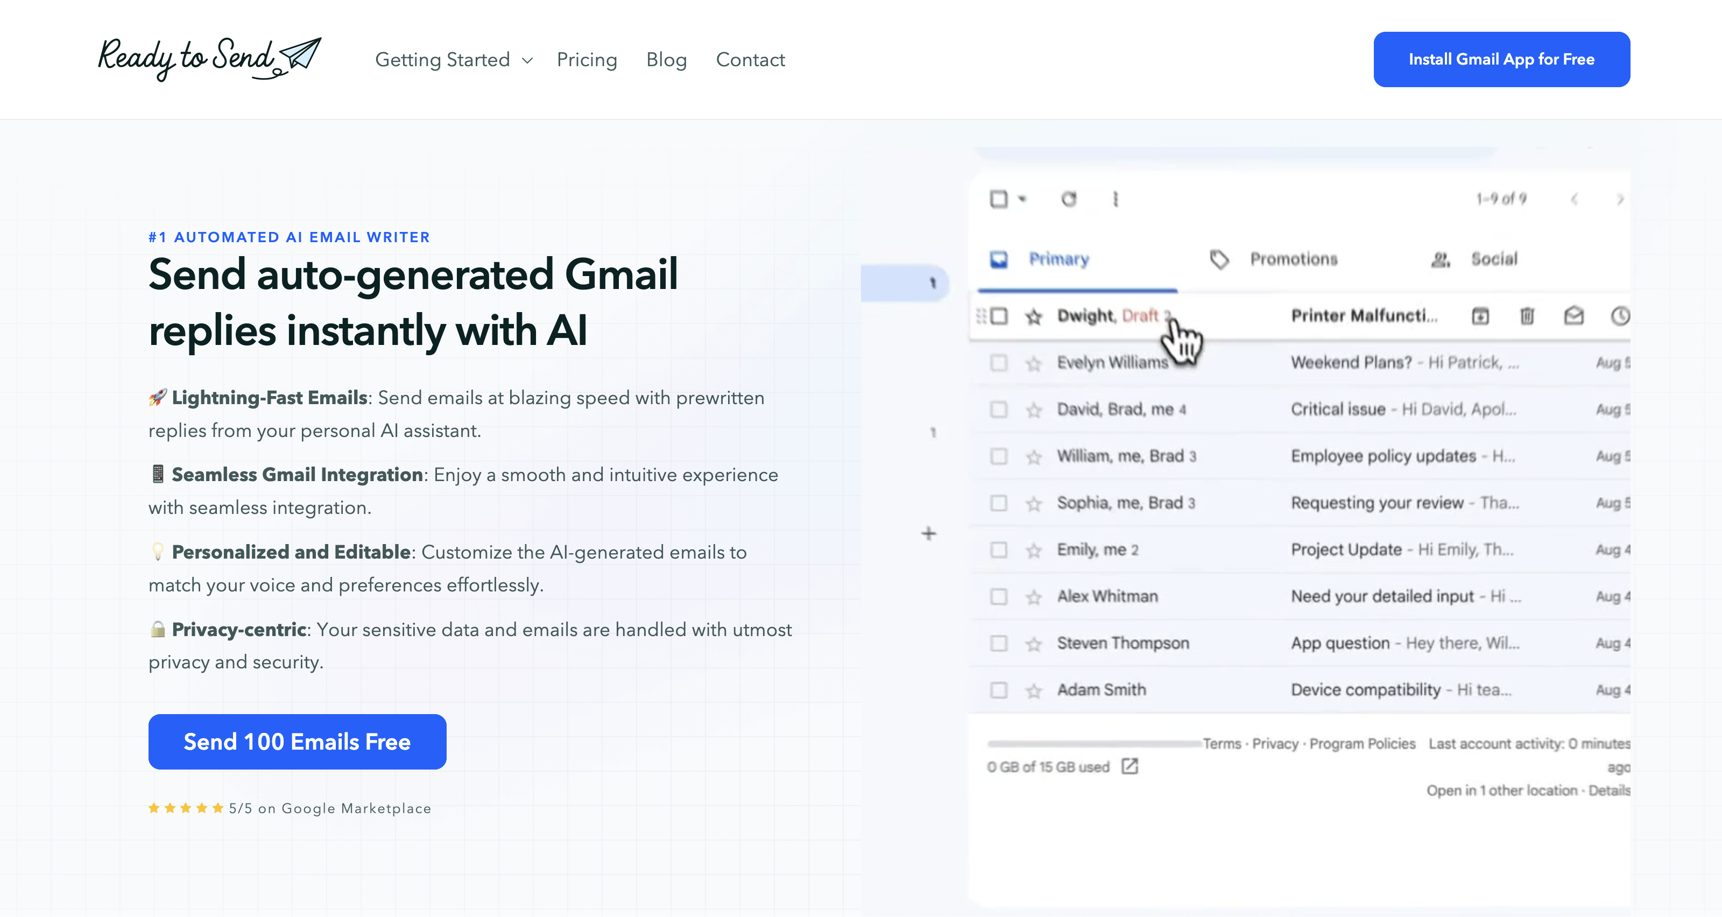
Task: Star the Alex Whitman email
Action: point(1034,597)
